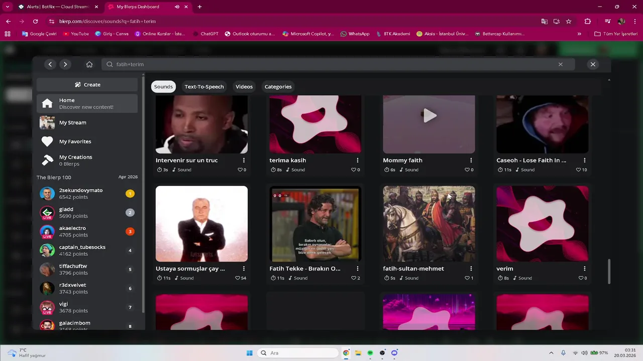Go back with Blerp panel back arrow
This screenshot has height=361, width=643.
50,64
